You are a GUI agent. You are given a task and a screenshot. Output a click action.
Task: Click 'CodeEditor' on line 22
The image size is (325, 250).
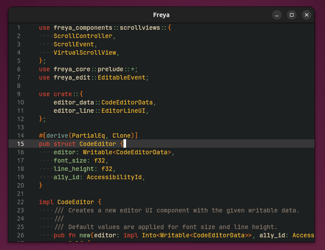click(x=76, y=202)
